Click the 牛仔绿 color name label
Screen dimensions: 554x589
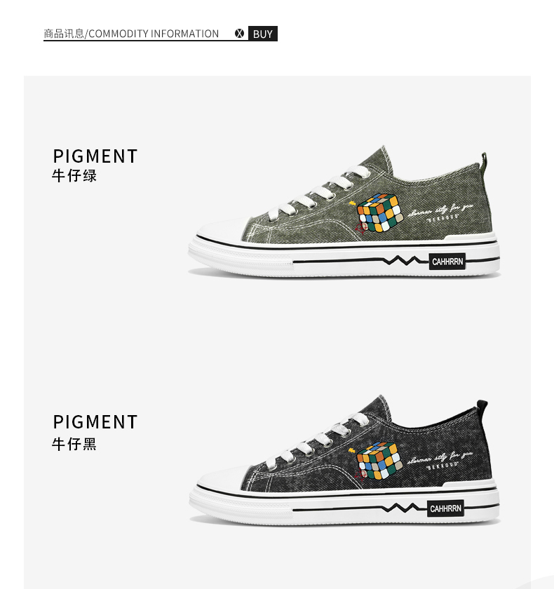74,176
